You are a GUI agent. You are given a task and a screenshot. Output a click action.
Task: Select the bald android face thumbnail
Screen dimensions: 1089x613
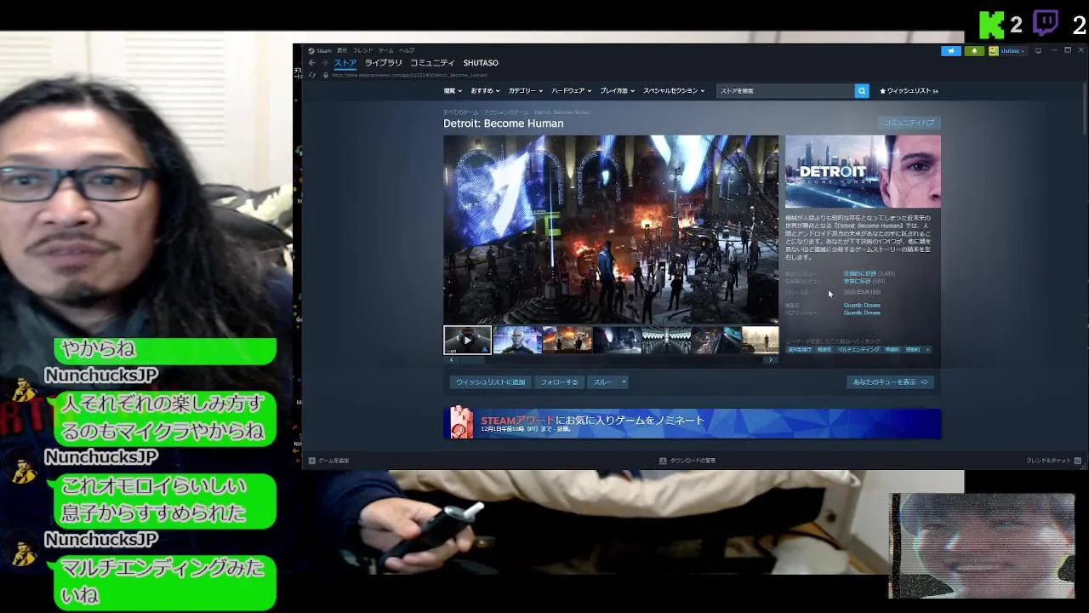(x=517, y=340)
